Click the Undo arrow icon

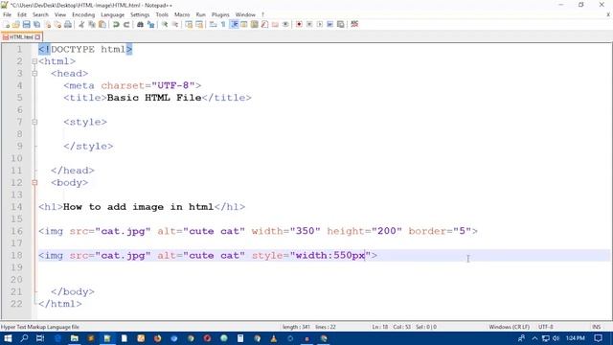pyautogui.click(x=116, y=25)
